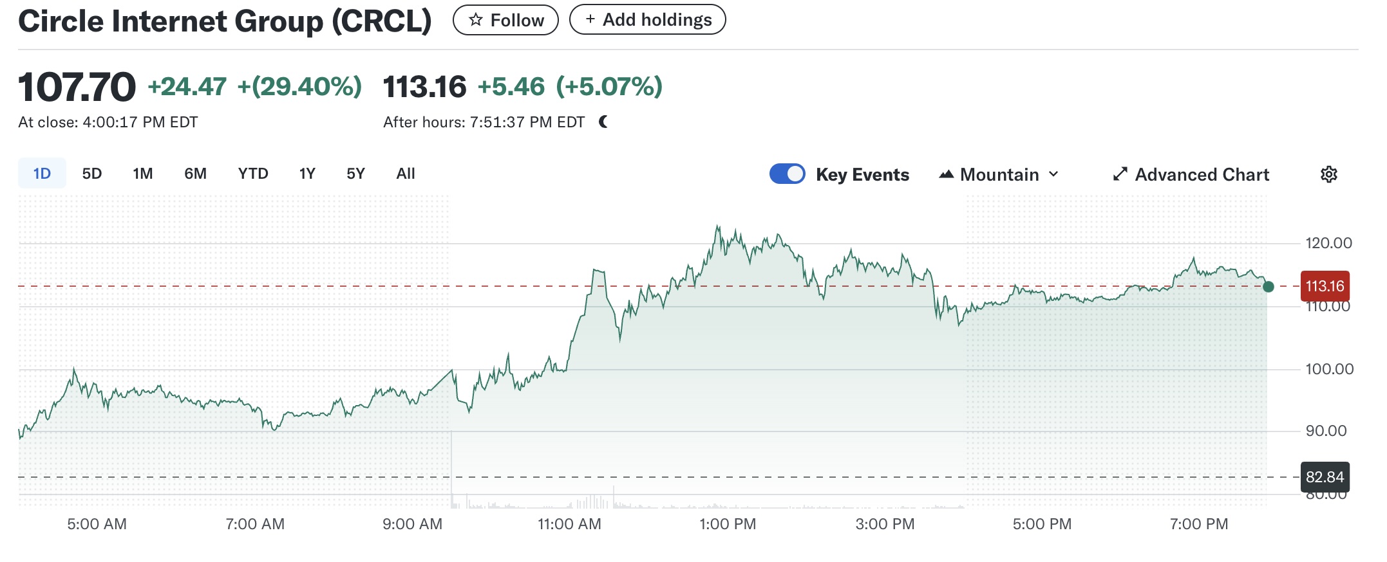Image resolution: width=1387 pixels, height=562 pixels.
Task: Toggle Key Events switch off
Action: pyautogui.click(x=787, y=174)
